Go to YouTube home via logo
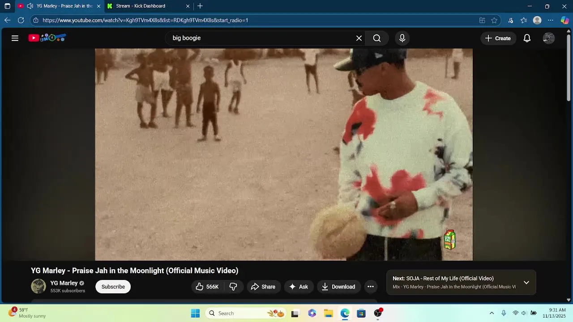 tap(47, 38)
